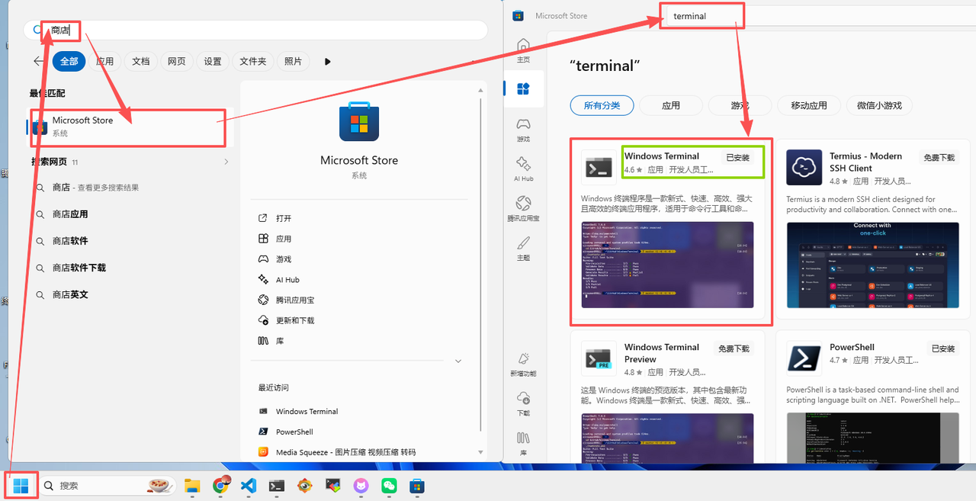Viewport: 976px width, 501px height.
Task: Open 腾讯应用宝 in Store sidebar
Action: [523, 208]
